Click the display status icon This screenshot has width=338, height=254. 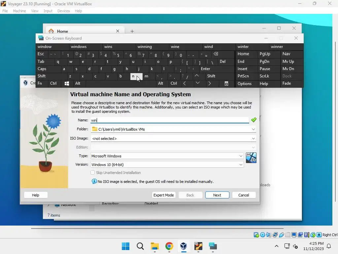[294, 235]
